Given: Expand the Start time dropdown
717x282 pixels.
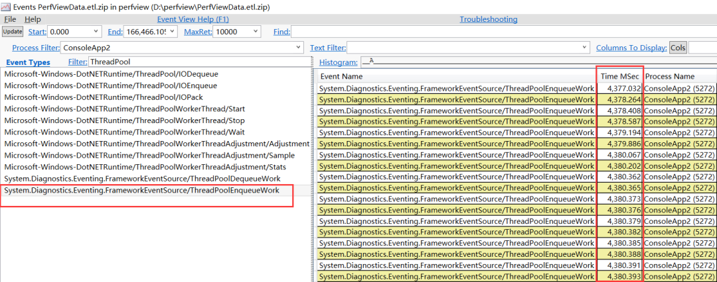Looking at the screenshot, I should (96, 32).
